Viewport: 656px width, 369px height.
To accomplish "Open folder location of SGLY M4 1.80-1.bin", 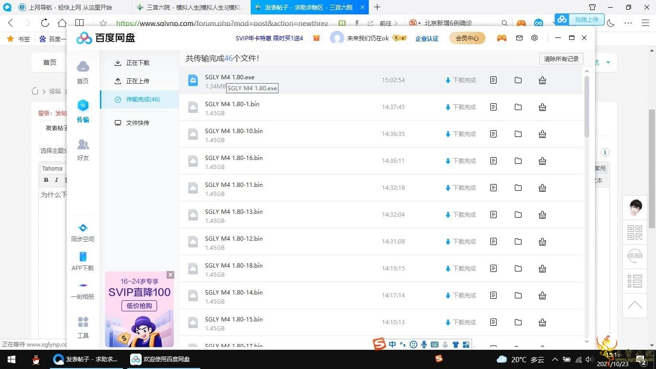I will pyautogui.click(x=518, y=107).
